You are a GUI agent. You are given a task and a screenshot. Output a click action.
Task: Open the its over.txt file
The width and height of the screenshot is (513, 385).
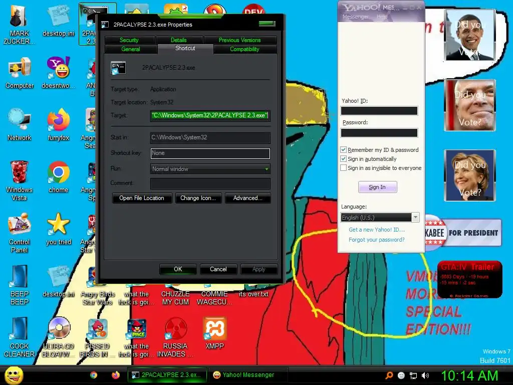(253, 294)
